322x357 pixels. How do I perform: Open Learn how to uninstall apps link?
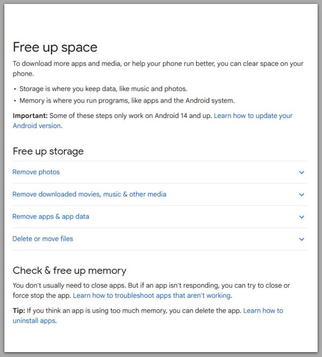click(263, 311)
